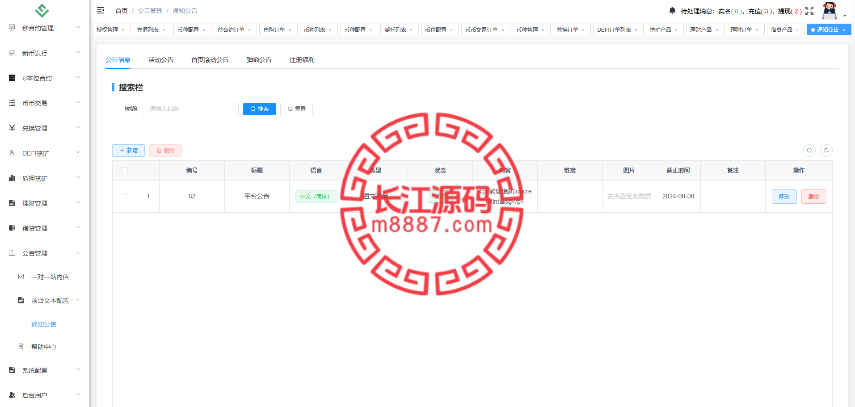
Task: Click the 新币发行 sidebar icon
Action: (x=12, y=53)
